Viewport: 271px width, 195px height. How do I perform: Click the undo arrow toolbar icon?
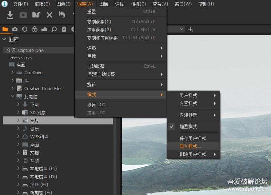click(x=62, y=15)
